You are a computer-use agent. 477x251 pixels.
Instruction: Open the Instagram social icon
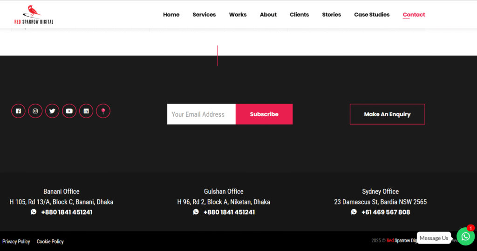tap(35, 111)
